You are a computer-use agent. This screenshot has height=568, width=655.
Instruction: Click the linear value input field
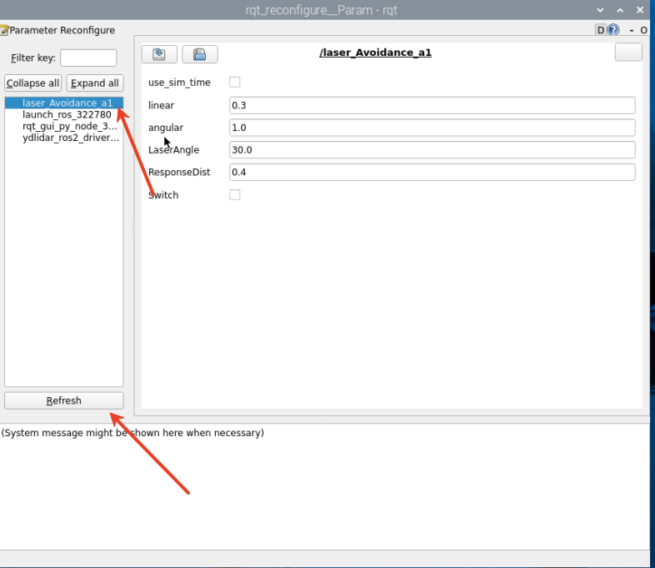(x=432, y=105)
